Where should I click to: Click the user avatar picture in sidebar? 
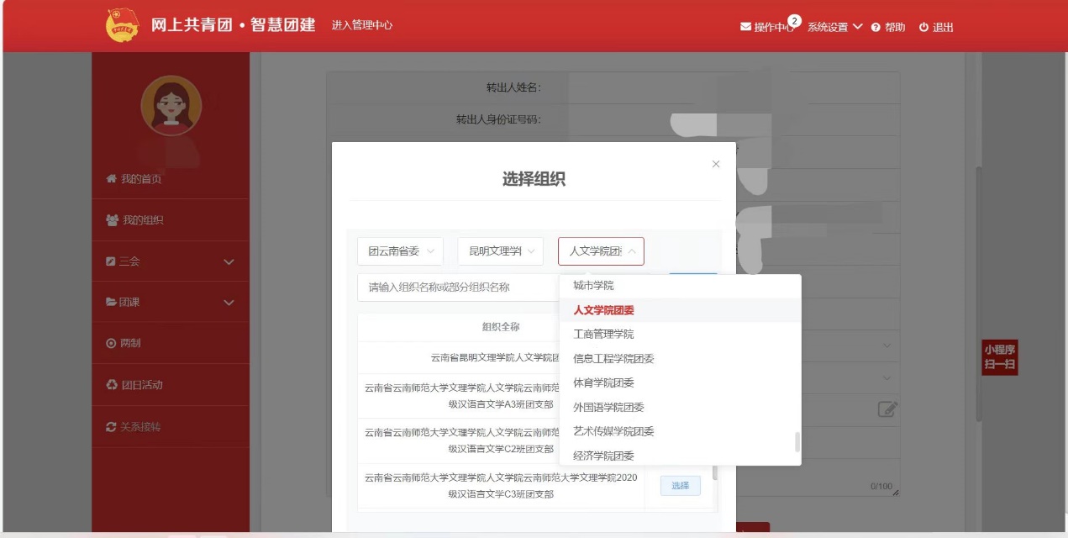point(171,106)
